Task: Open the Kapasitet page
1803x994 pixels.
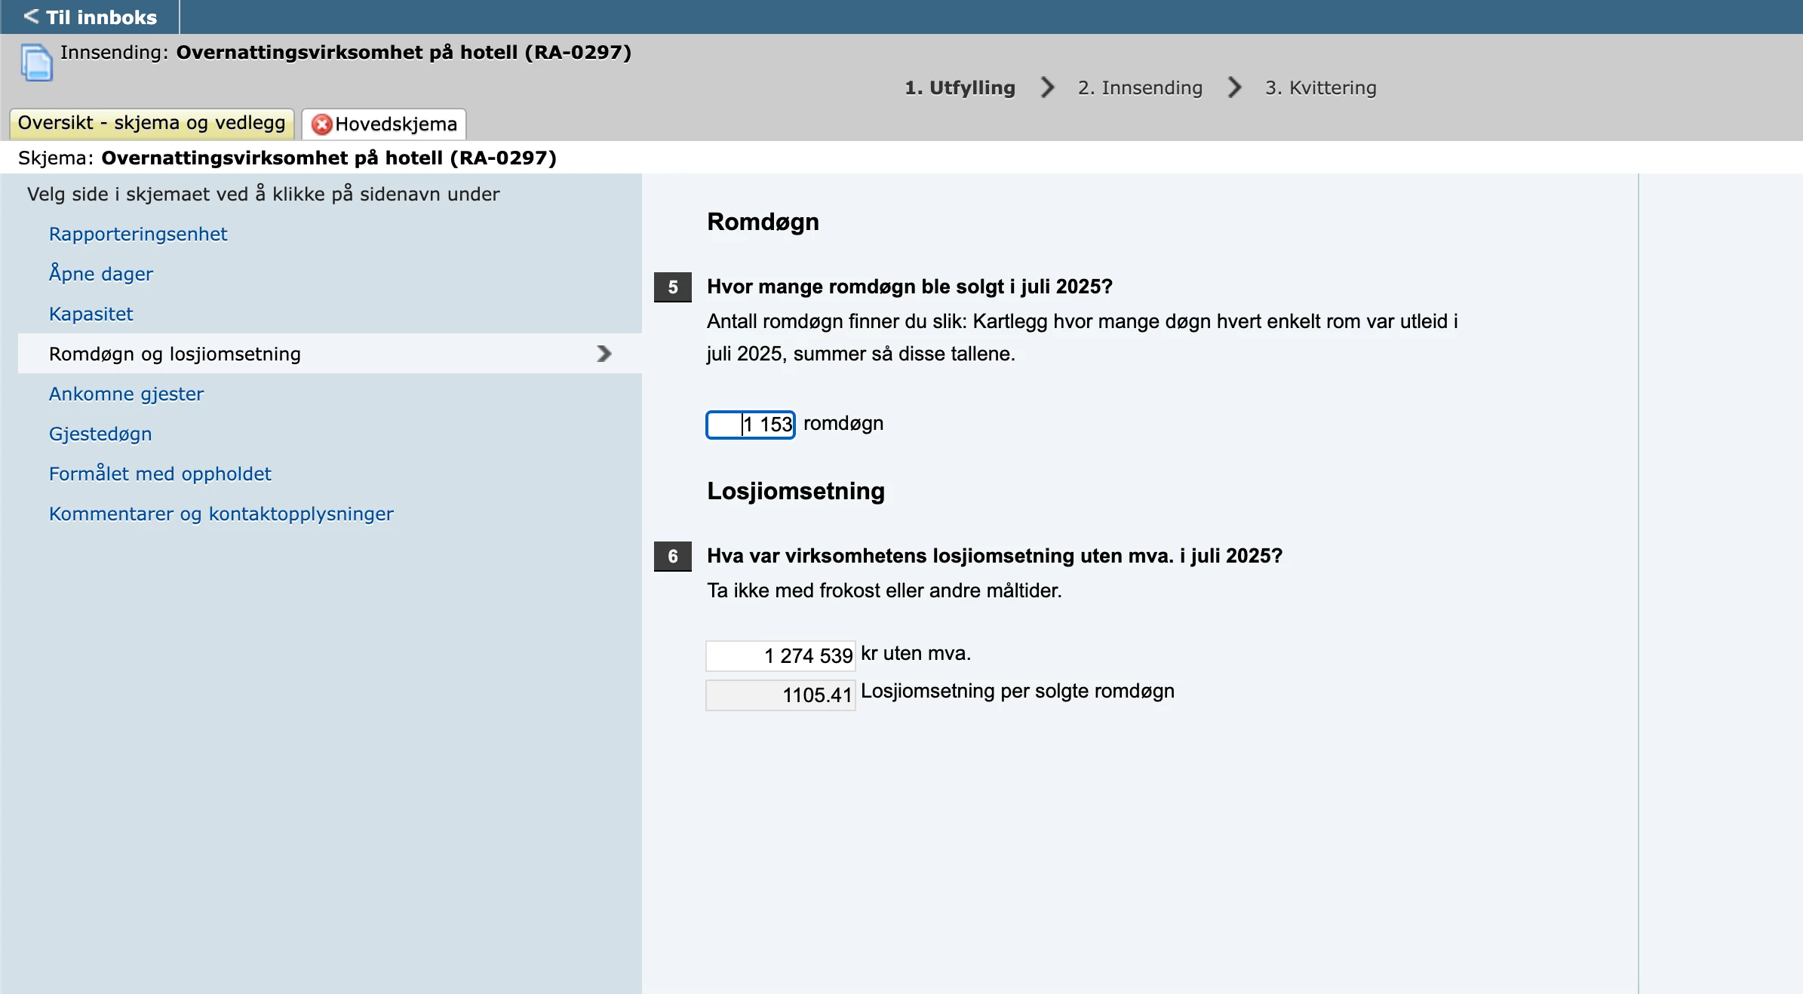Action: (x=91, y=314)
